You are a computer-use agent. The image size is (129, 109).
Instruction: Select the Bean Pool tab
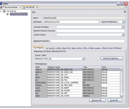click(66, 48)
